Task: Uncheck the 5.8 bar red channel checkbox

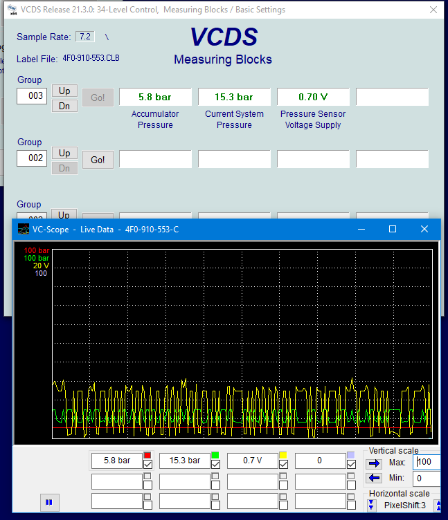Action: [147, 464]
